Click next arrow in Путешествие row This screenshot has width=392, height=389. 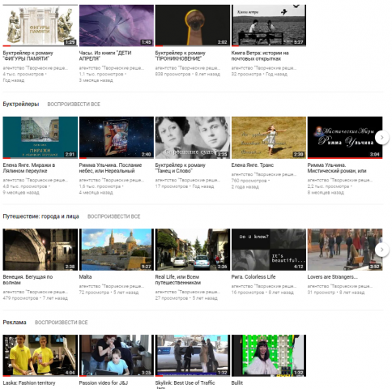(x=381, y=250)
